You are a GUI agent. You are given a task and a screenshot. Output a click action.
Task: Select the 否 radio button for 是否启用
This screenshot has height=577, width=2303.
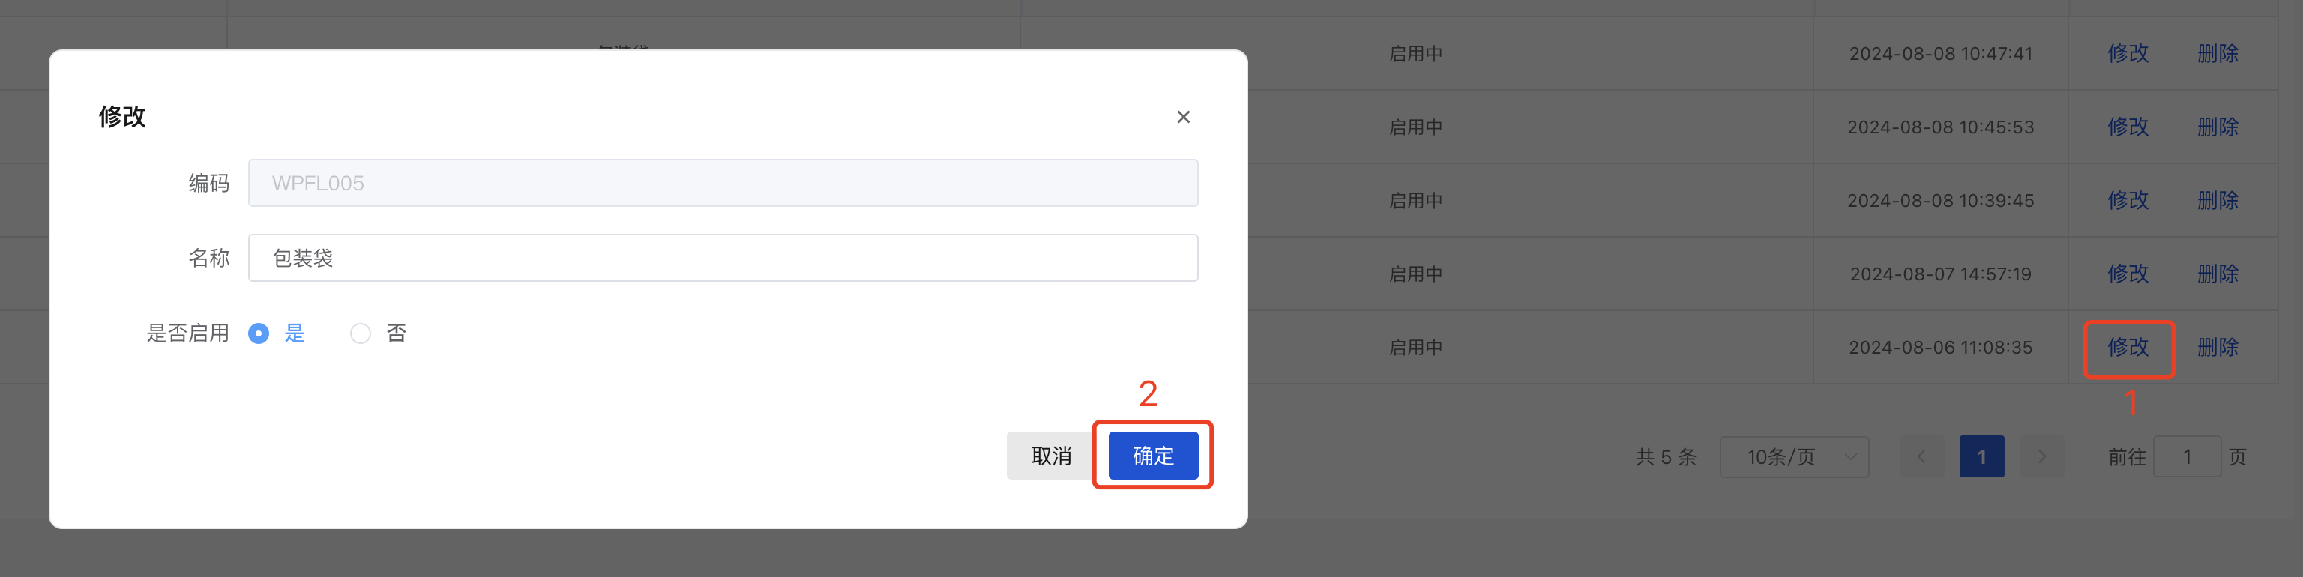coord(361,332)
